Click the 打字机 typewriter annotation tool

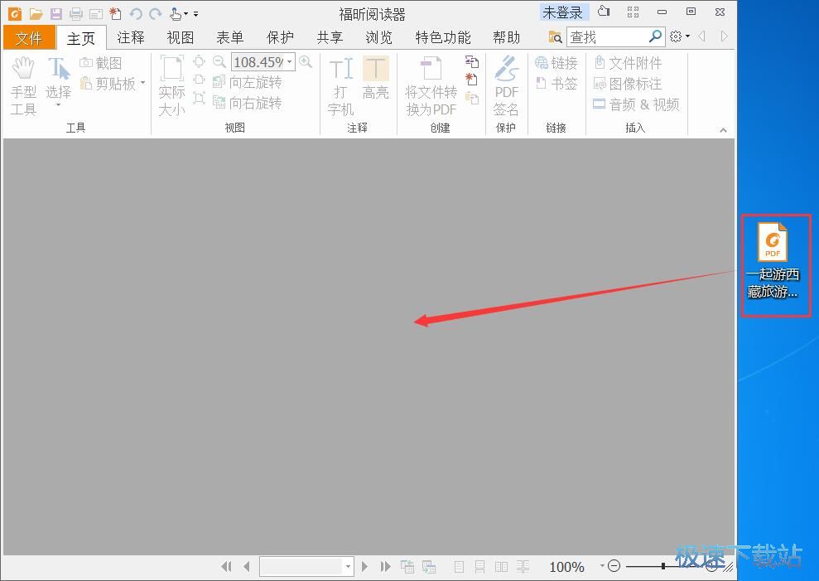(340, 85)
